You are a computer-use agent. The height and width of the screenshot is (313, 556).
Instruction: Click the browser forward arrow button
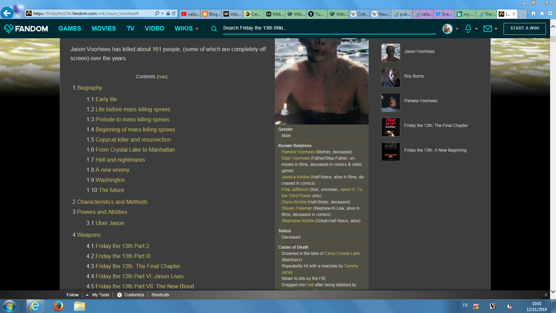pyautogui.click(x=19, y=14)
